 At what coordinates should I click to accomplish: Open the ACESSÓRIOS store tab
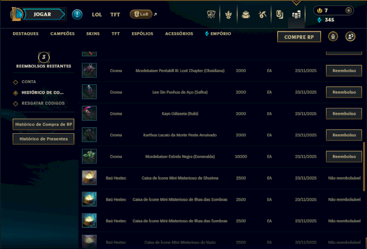[x=179, y=34]
